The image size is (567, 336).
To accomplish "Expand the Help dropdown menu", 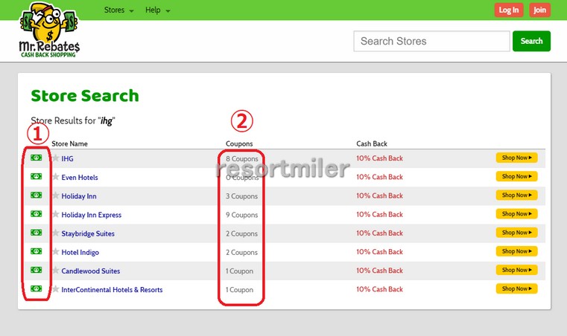I will click(x=157, y=10).
